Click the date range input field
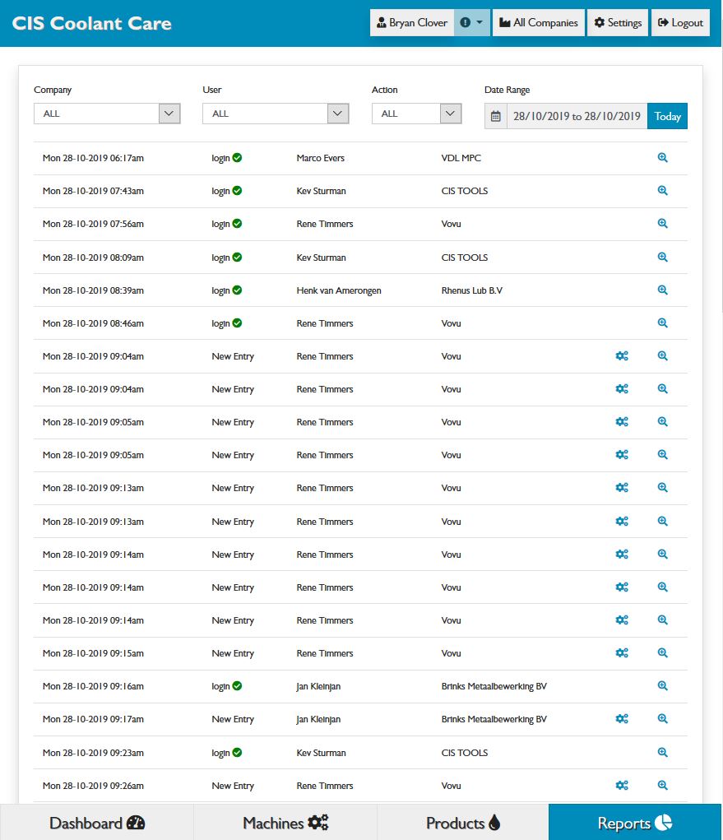Screen dimensions: 723x840 pos(577,116)
